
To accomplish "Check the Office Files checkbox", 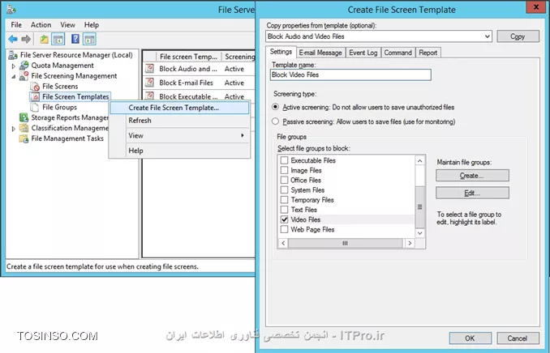I will (285, 180).
